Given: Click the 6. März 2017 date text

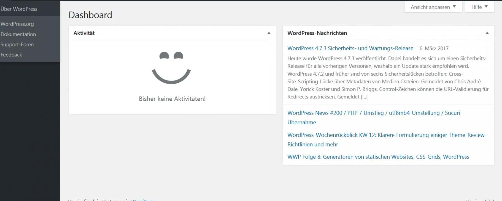Looking at the screenshot, I should point(434,48).
